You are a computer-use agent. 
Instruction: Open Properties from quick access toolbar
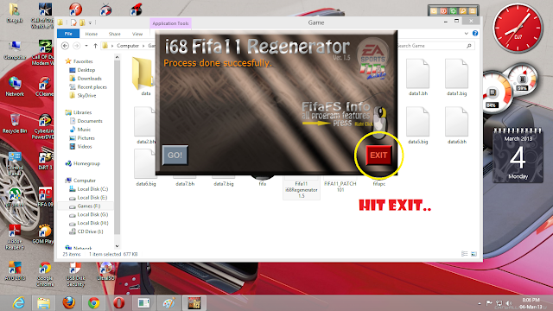73,23
